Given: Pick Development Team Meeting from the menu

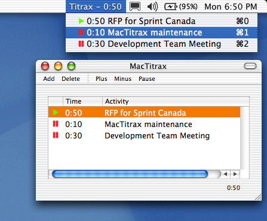Looking at the screenshot, I should coord(161,44).
